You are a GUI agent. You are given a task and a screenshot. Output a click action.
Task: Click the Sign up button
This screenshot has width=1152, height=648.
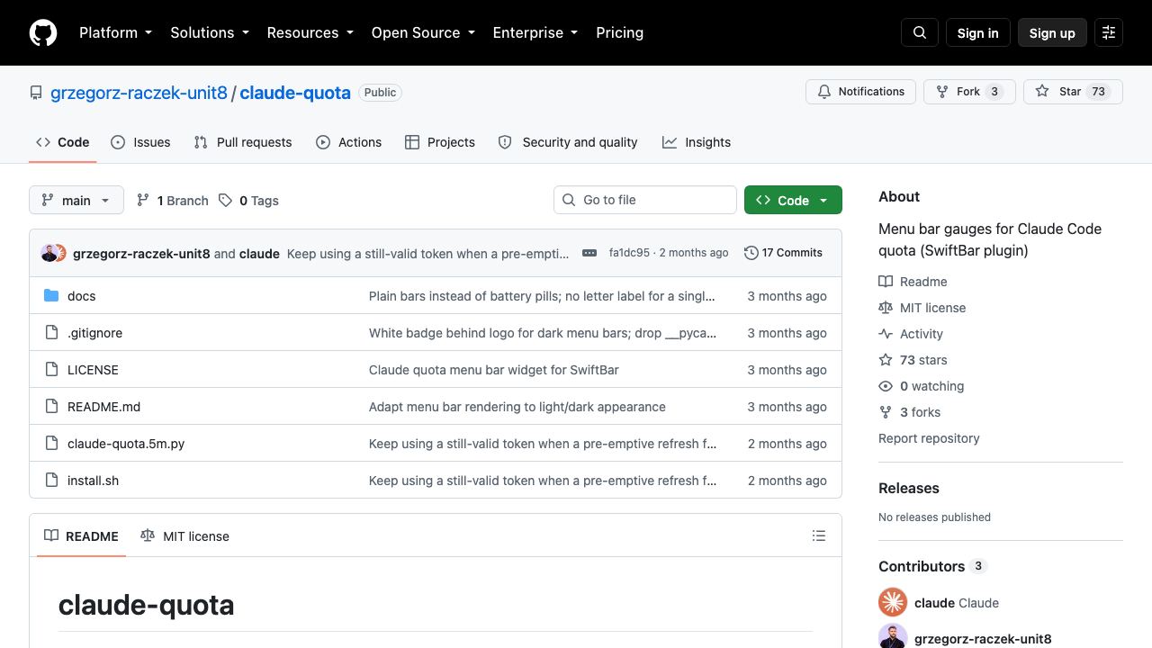pyautogui.click(x=1052, y=32)
